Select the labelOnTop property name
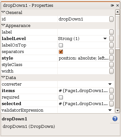This screenshot has height=137, width=121. 14,45
